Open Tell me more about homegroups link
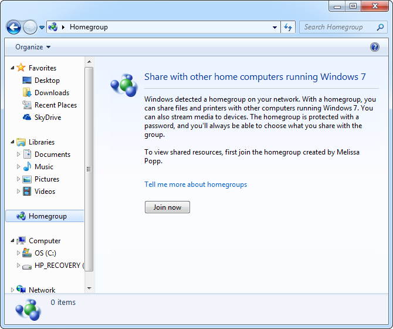The width and height of the screenshot is (393, 329). pyautogui.click(x=195, y=184)
